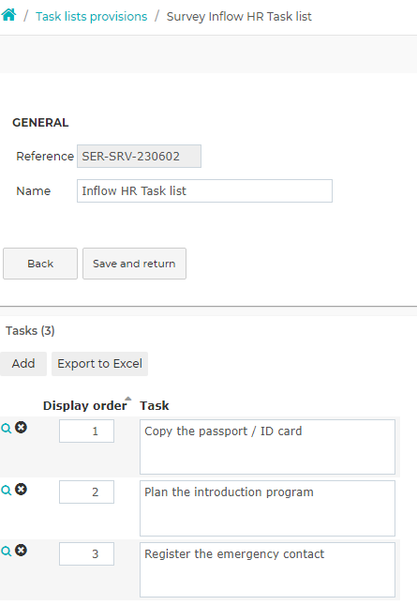Click the Back button

click(40, 264)
